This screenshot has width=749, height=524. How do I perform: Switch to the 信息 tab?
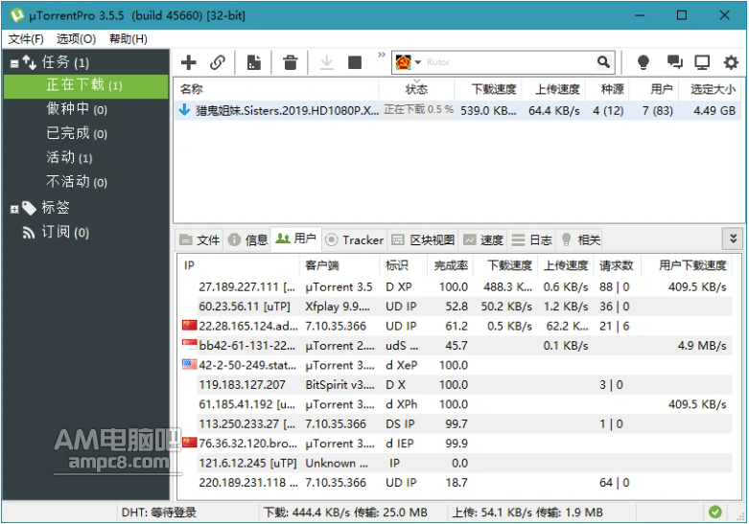pyautogui.click(x=247, y=239)
